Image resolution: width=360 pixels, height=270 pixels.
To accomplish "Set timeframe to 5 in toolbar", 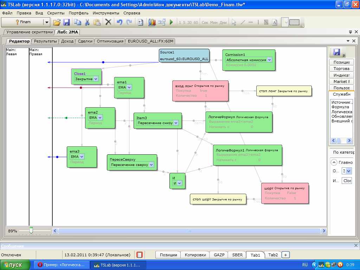I will pos(184,22).
